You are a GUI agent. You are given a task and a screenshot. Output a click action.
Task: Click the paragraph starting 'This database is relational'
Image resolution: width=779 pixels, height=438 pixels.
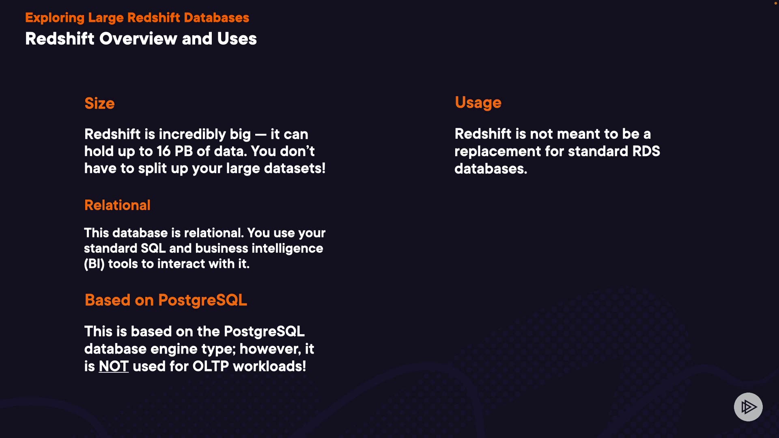tap(204, 248)
